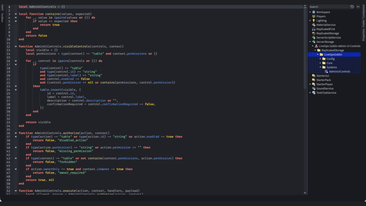Fold the table.insert block at line 24
The width and height of the screenshot is (366, 206).
pos(16,90)
